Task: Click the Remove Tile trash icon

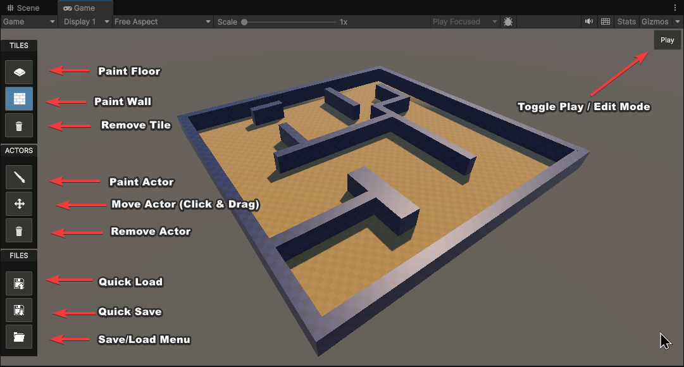Action: pyautogui.click(x=19, y=125)
